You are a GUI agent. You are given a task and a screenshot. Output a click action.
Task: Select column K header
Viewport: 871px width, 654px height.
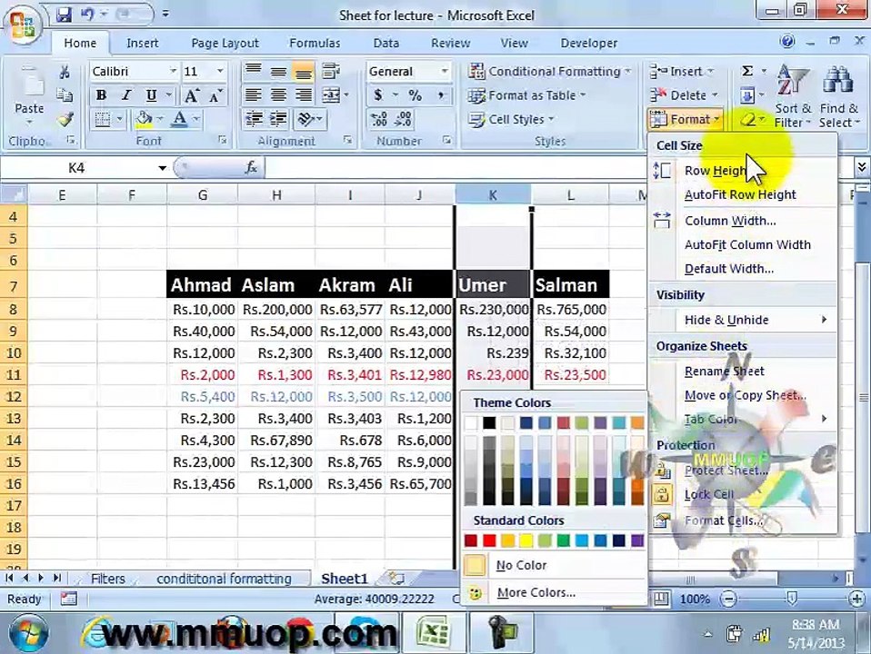tap(493, 195)
